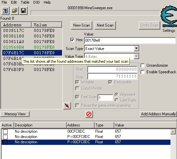Select found address 00381180
The image size is (177, 159).
coord(32,36)
